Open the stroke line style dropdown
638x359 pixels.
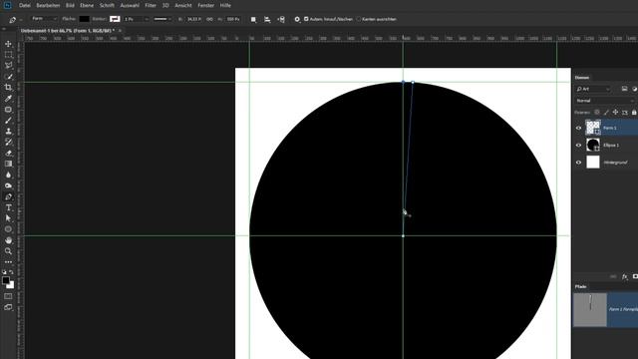click(162, 19)
